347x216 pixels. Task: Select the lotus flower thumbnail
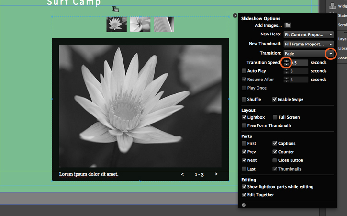pyautogui.click(x=117, y=24)
